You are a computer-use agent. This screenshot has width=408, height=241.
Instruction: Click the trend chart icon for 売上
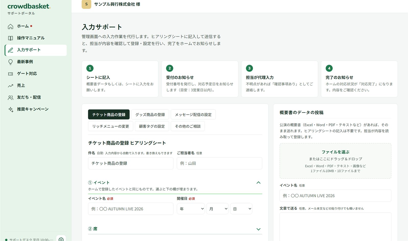(10, 86)
